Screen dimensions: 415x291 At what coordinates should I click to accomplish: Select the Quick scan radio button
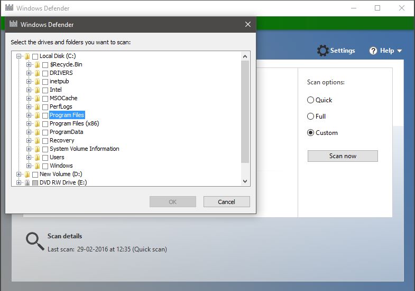[310, 100]
